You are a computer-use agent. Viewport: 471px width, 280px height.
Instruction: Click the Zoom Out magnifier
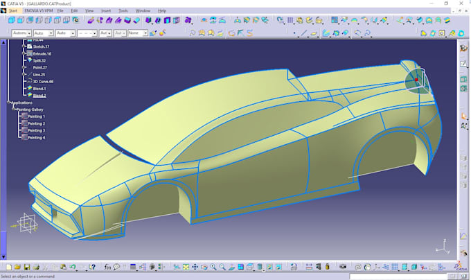[x=222, y=267]
